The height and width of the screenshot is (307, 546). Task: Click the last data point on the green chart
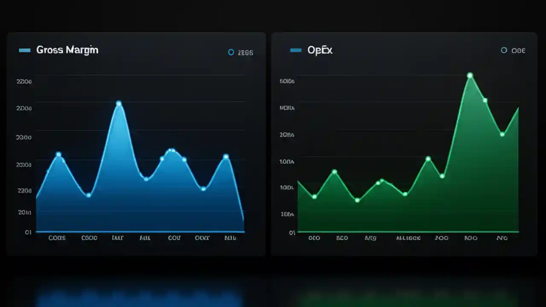pyautogui.click(x=502, y=134)
